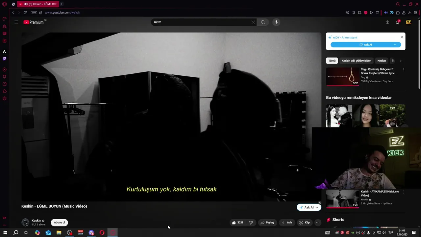Open the extensions cube icon

click(x=398, y=13)
